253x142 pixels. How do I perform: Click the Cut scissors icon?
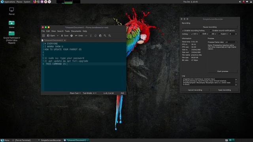[91, 35]
